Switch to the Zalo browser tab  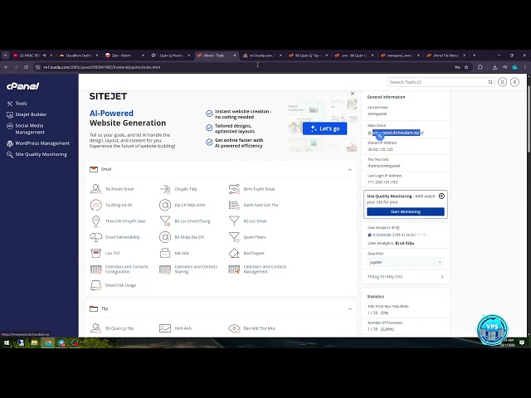(x=124, y=56)
